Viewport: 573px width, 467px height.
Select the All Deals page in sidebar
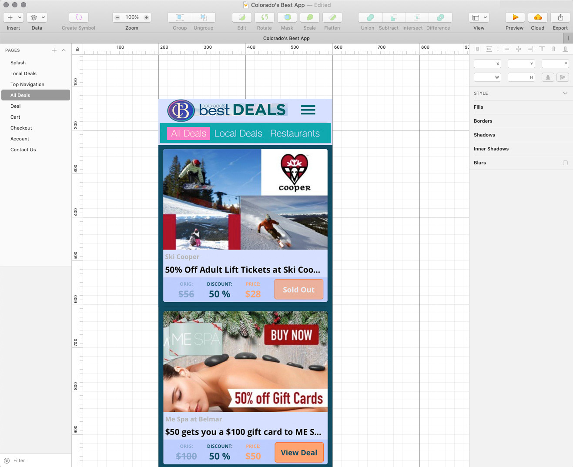click(36, 95)
